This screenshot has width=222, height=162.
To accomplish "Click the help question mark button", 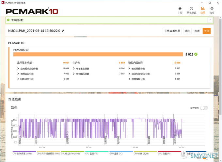I will pyautogui.click(x=210, y=20).
